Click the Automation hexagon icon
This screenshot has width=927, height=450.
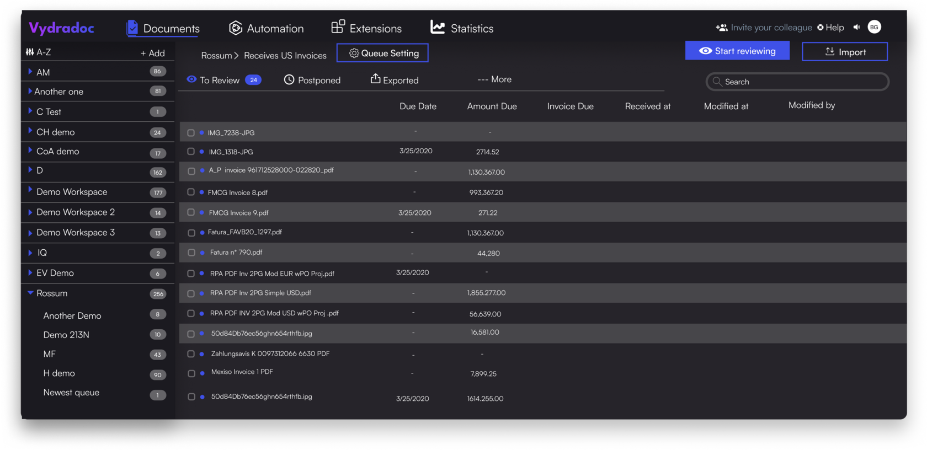pyautogui.click(x=236, y=28)
